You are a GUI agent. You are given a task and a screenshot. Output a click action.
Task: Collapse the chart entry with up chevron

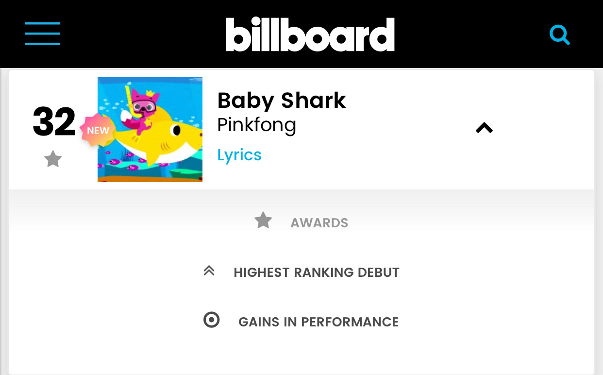[x=484, y=128]
